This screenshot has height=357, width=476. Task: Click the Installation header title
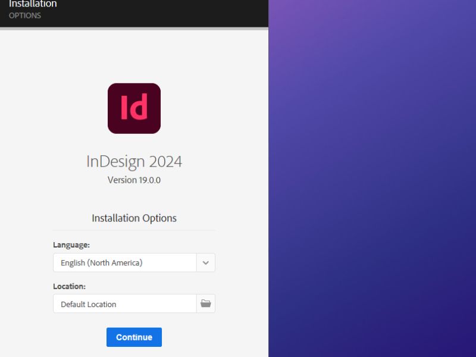pyautogui.click(x=33, y=4)
